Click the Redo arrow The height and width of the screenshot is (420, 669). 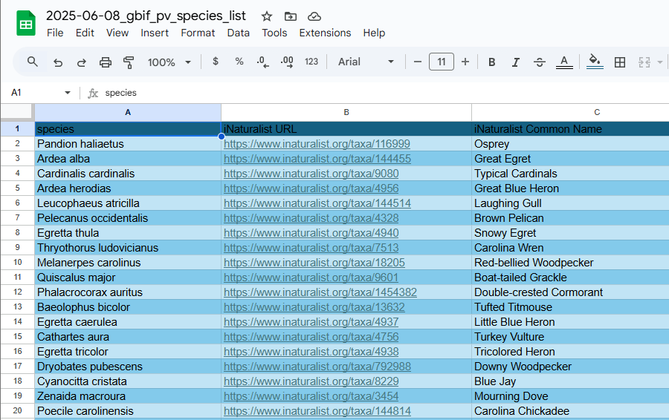82,62
